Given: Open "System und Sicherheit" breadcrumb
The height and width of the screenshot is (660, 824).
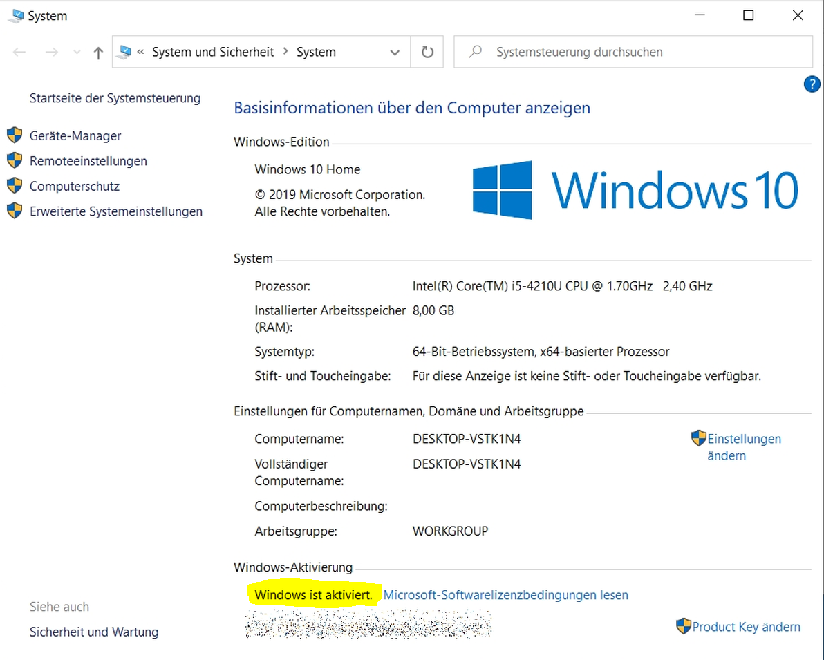Looking at the screenshot, I should (213, 52).
